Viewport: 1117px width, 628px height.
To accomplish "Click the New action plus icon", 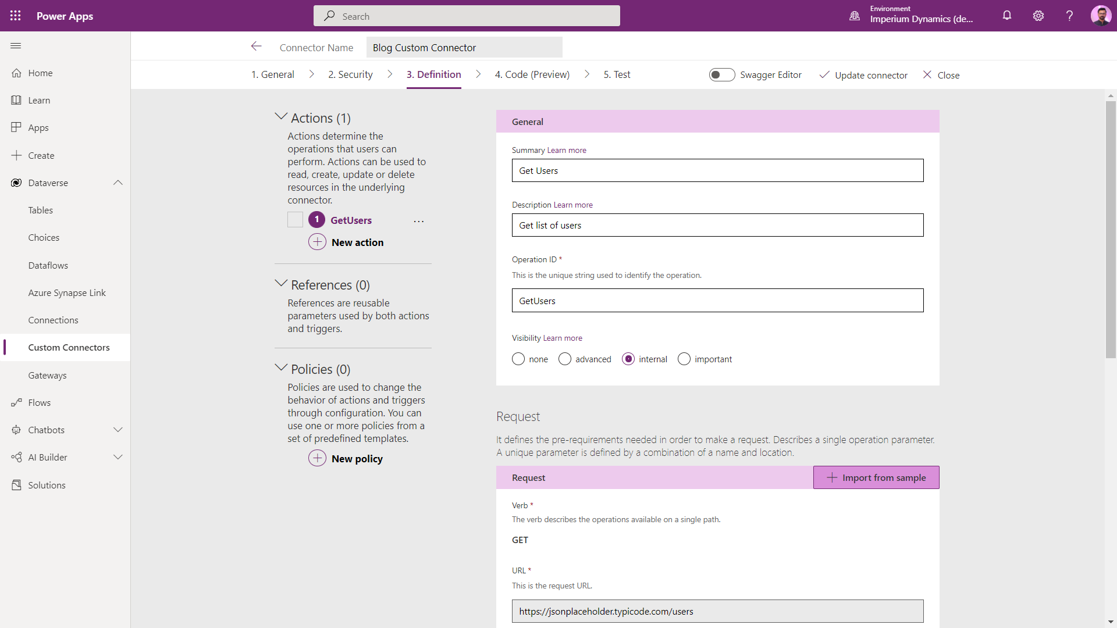I will pyautogui.click(x=317, y=242).
